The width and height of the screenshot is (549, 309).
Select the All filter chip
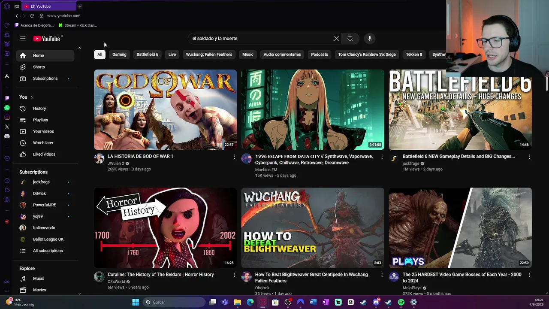point(100,55)
